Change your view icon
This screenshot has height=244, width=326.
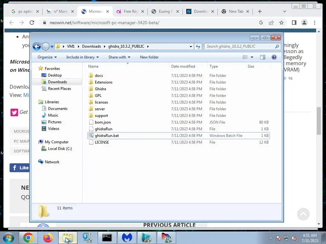[x=245, y=57]
